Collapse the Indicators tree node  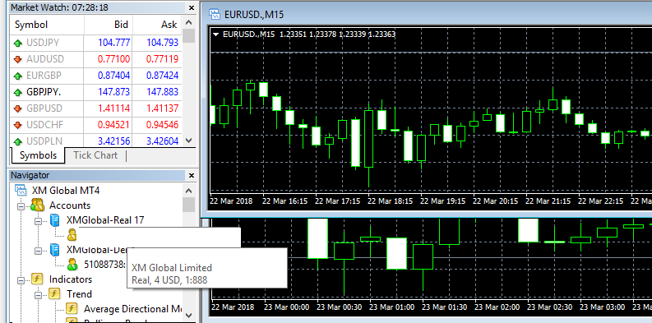21,279
